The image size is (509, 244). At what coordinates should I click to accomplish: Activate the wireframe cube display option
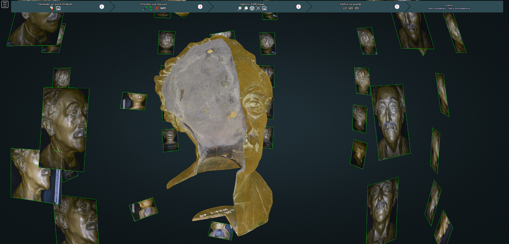tap(252, 8)
